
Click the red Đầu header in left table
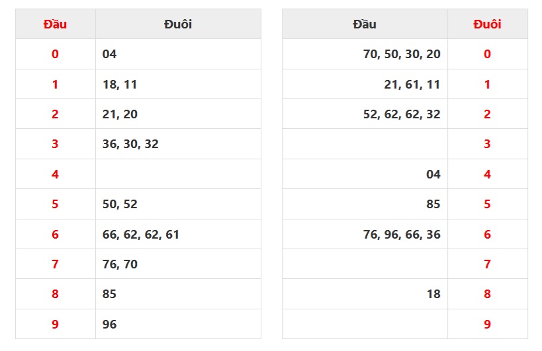coord(55,24)
